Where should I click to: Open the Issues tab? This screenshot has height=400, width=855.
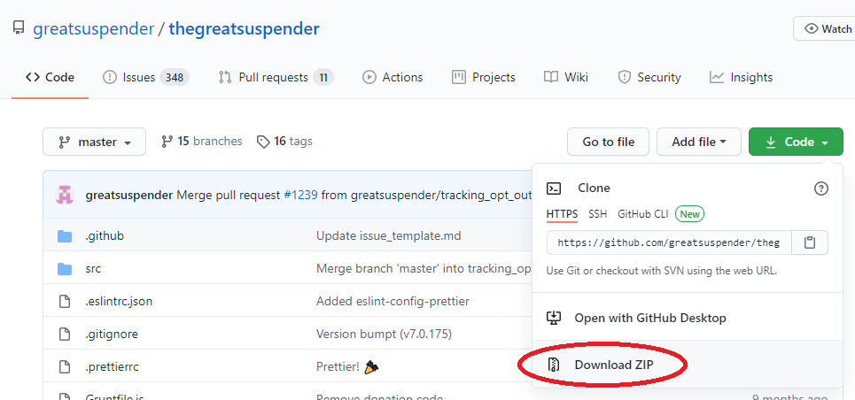tap(145, 77)
